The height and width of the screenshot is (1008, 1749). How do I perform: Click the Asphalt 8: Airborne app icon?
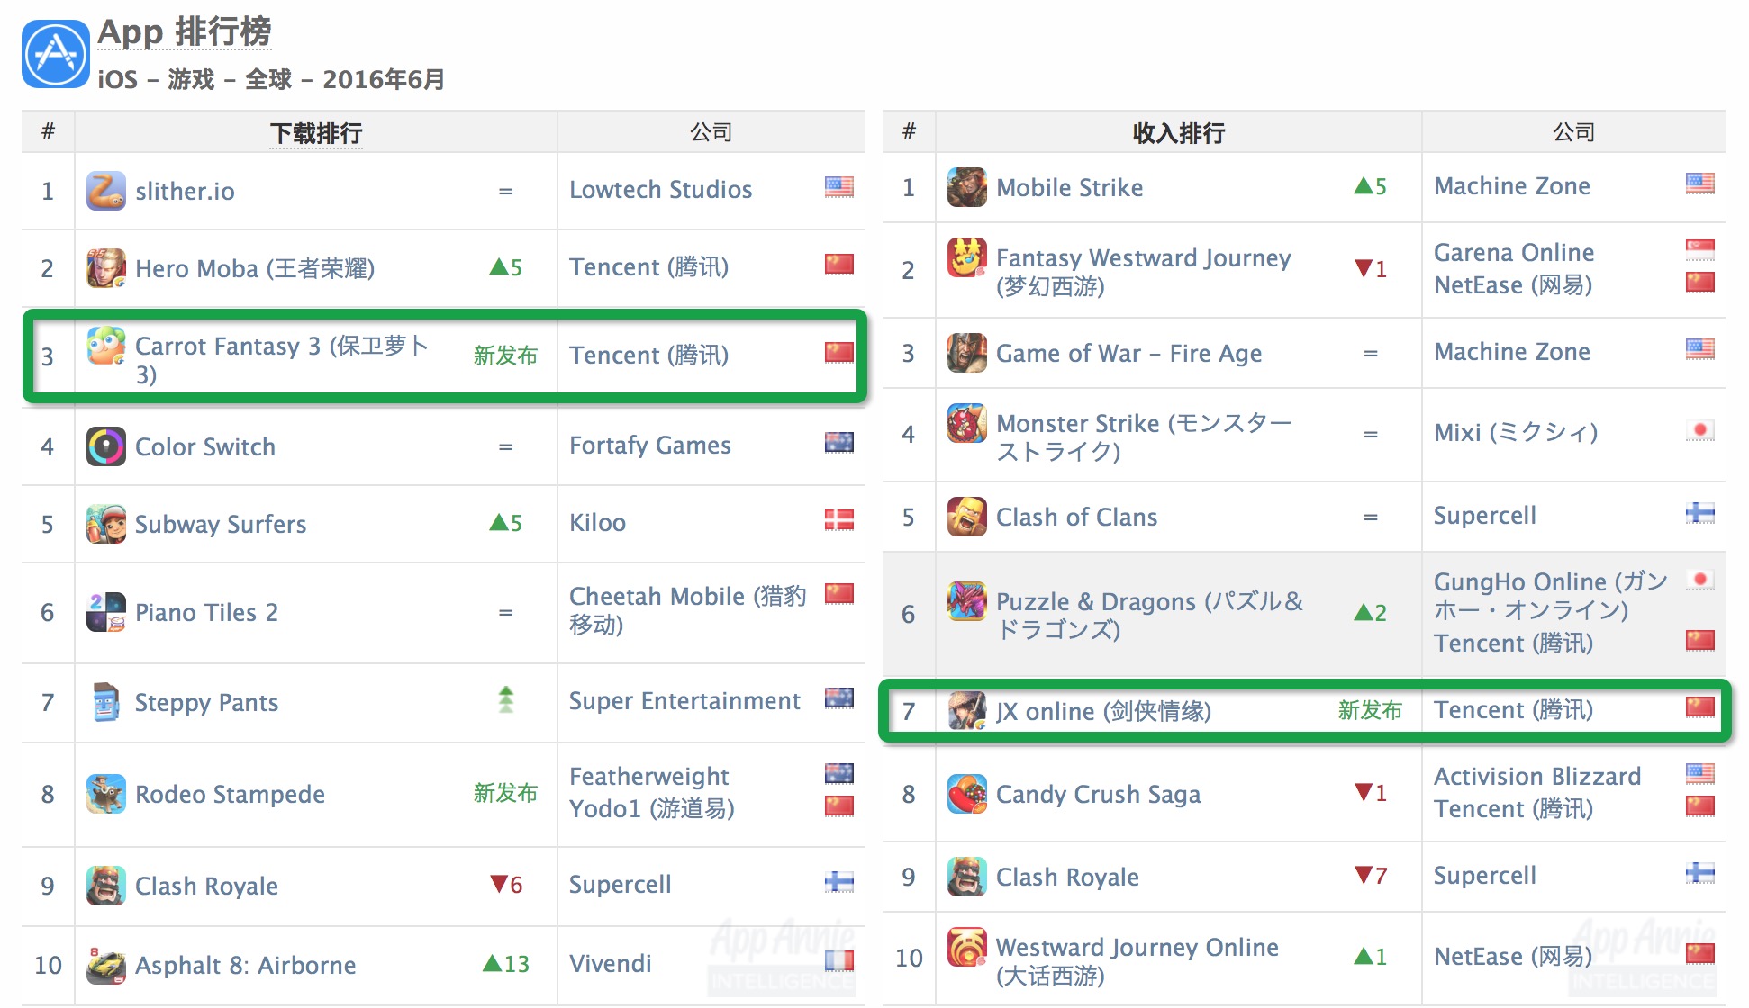[106, 965]
